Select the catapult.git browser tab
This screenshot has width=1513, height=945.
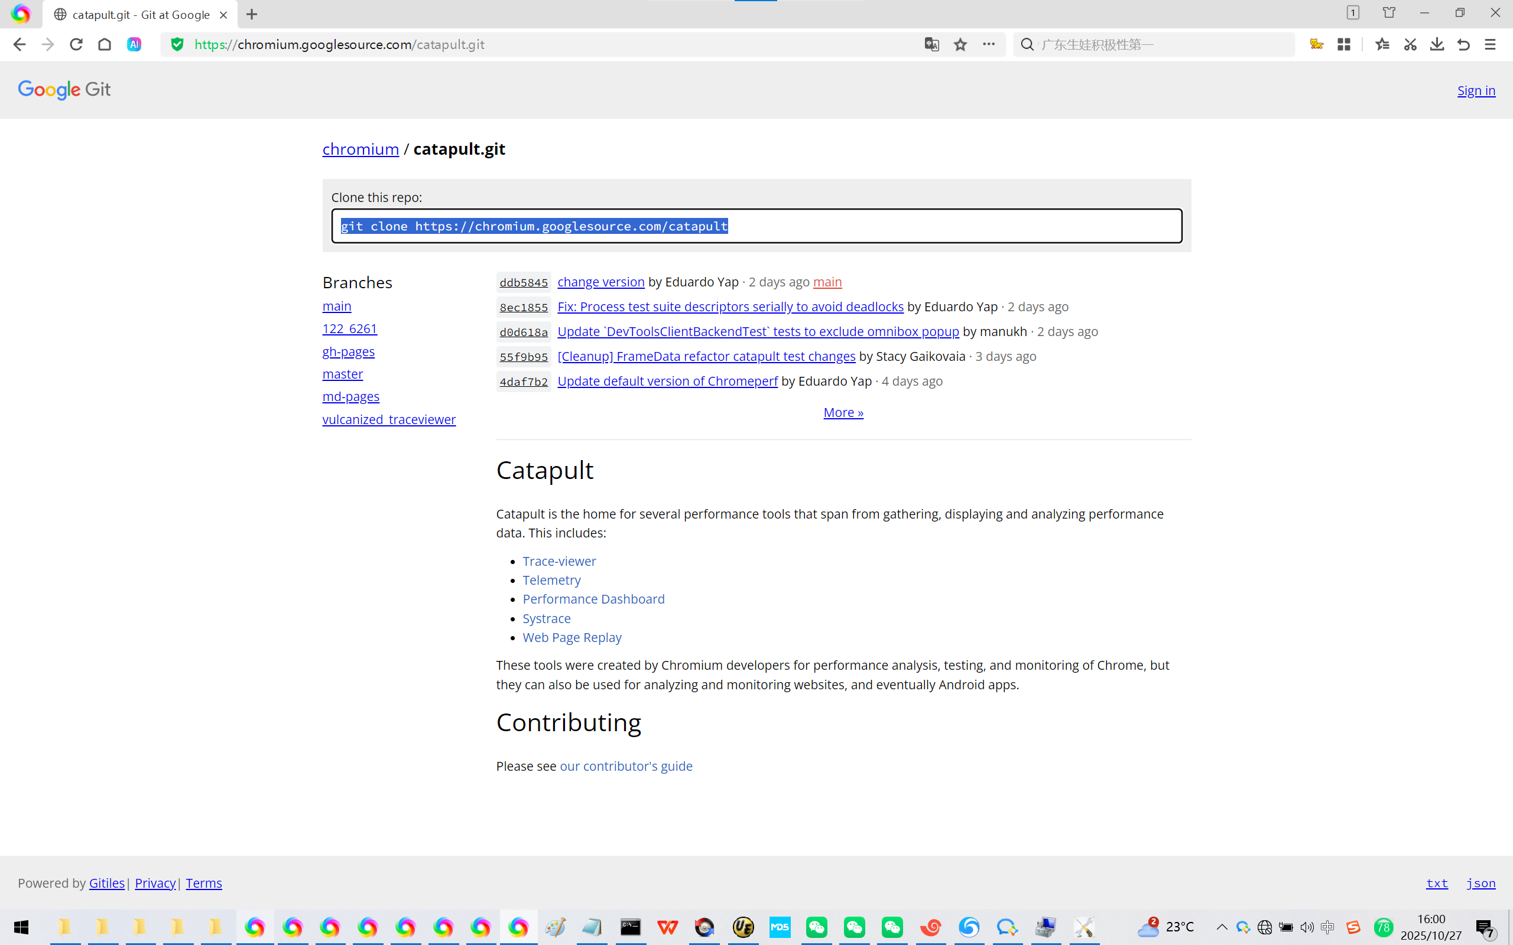140,14
